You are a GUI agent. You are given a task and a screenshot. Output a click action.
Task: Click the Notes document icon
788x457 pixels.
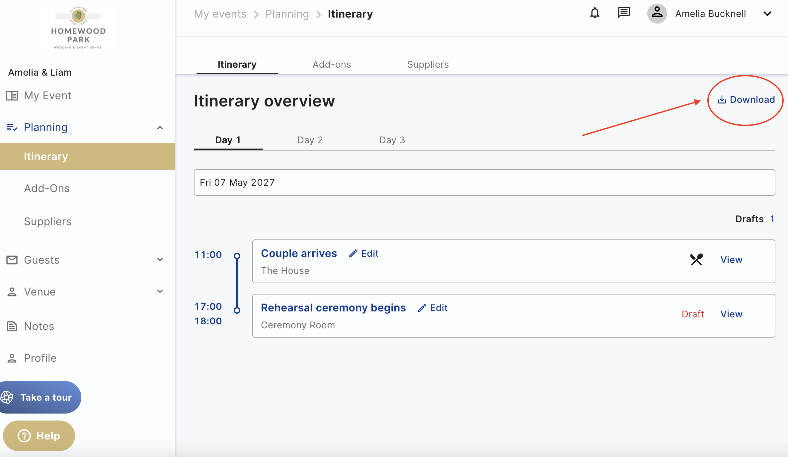point(12,326)
